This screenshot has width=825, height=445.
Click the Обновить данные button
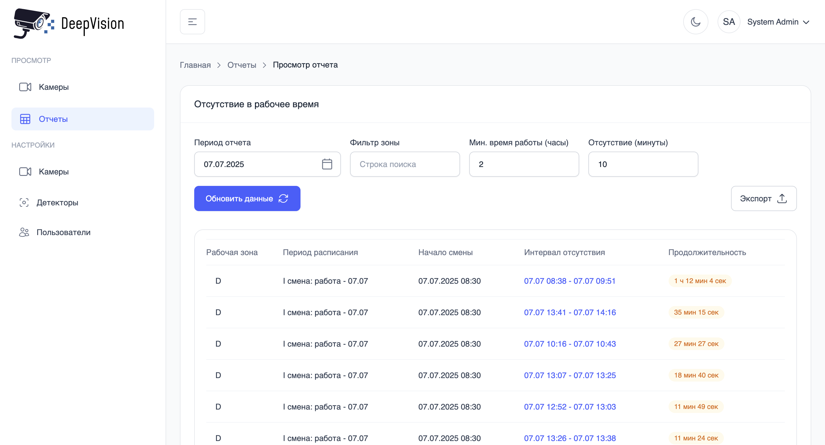[247, 198]
